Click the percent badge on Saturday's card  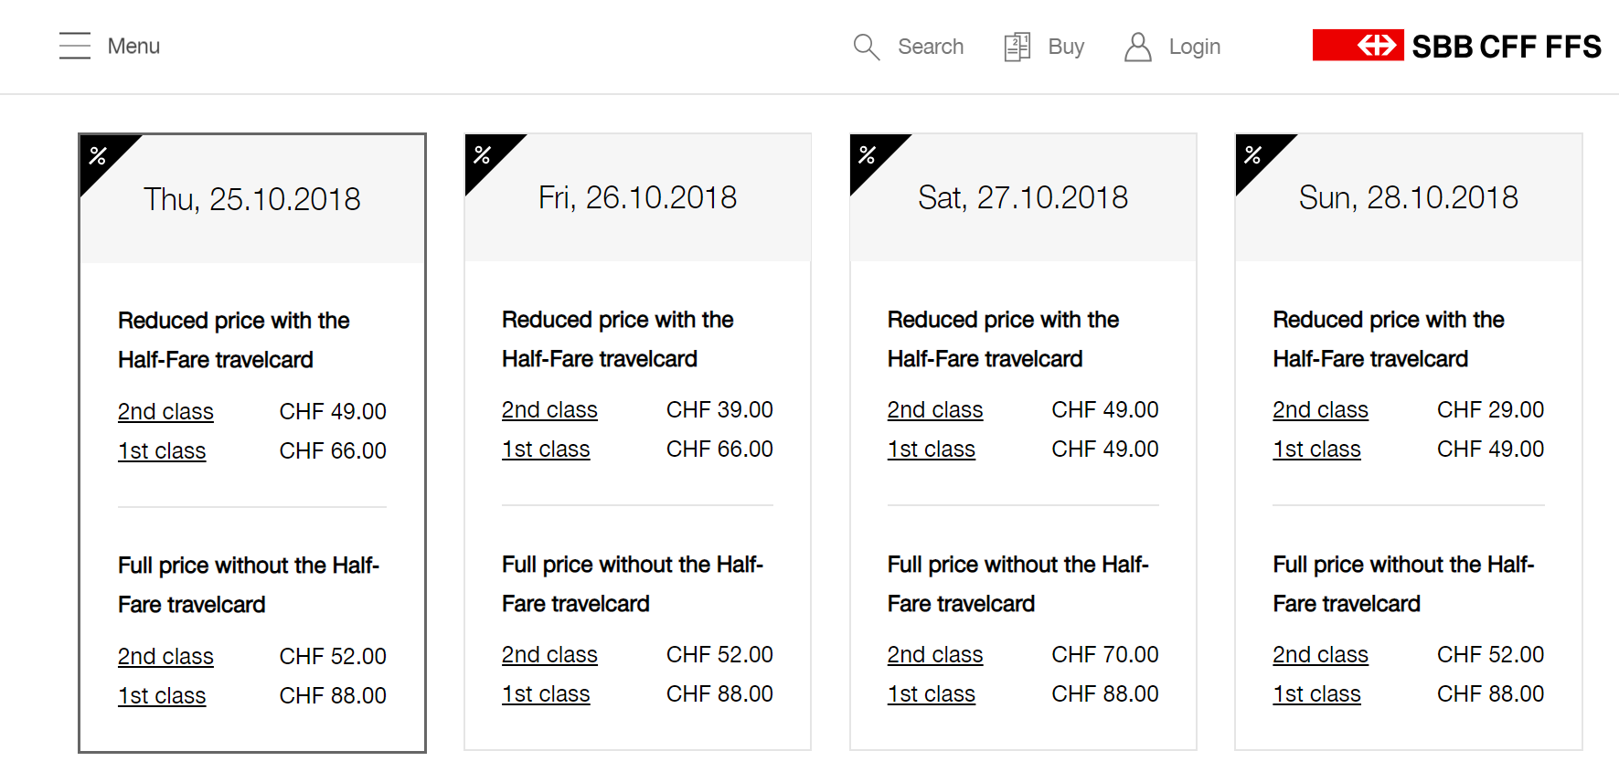[x=868, y=155]
